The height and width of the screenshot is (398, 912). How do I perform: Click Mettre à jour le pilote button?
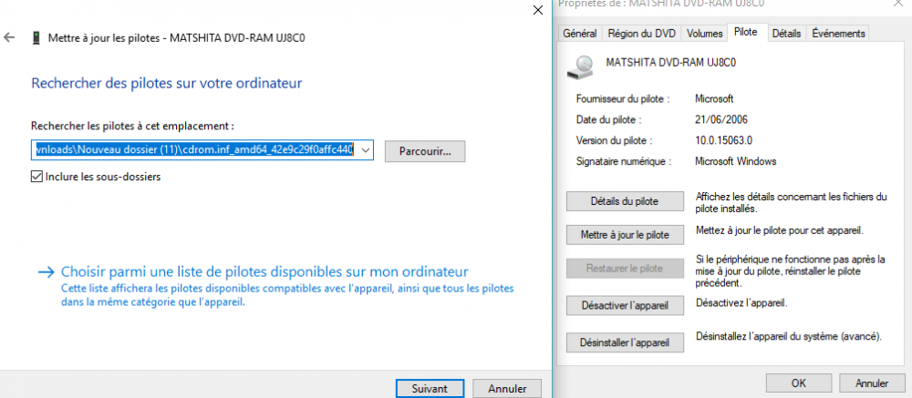tap(625, 235)
